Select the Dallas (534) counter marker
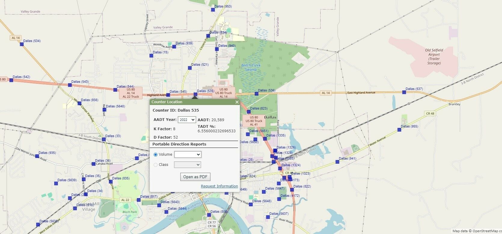The width and height of the screenshot is (502, 234). coord(22,44)
